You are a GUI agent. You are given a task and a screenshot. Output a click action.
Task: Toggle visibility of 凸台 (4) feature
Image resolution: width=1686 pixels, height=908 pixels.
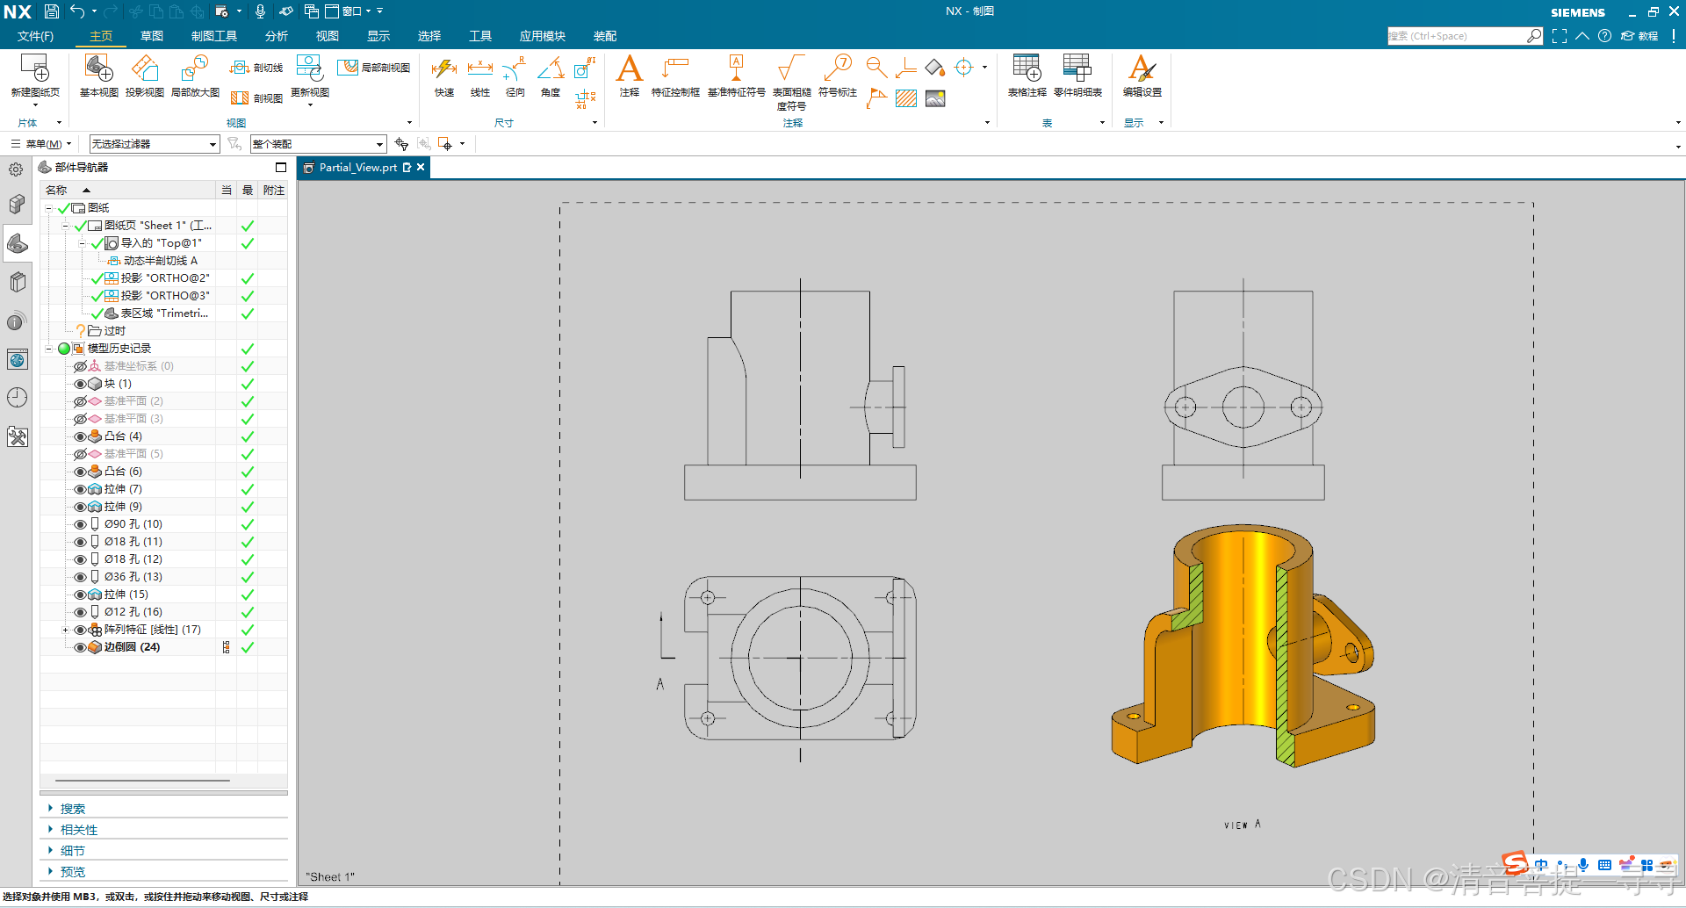coord(80,436)
